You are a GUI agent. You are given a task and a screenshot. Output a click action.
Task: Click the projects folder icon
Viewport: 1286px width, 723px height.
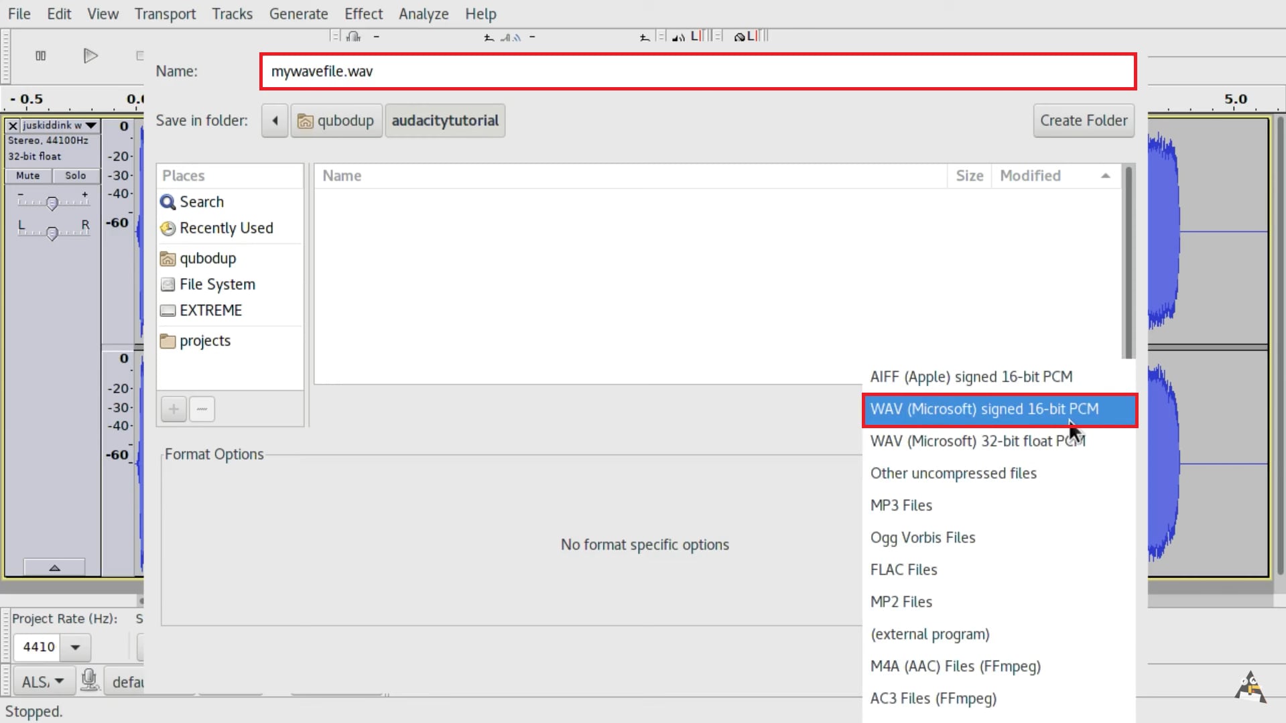point(168,341)
